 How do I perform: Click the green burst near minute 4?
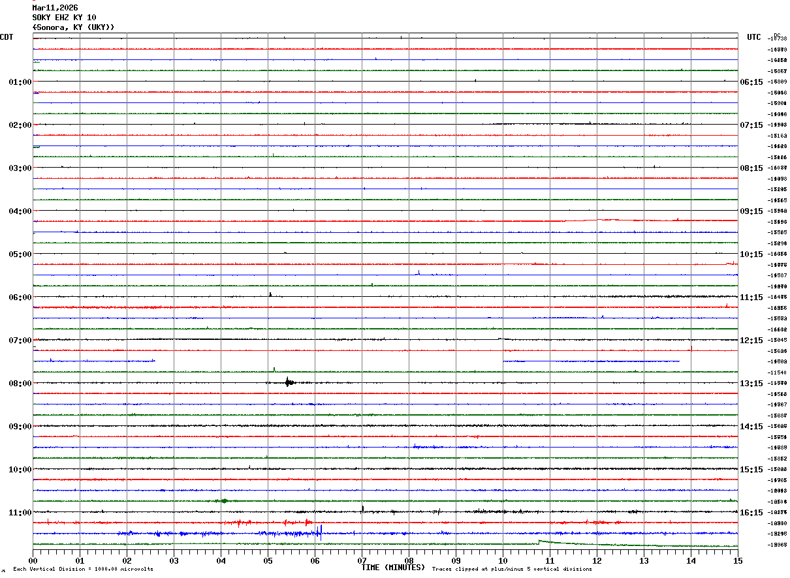tap(223, 501)
